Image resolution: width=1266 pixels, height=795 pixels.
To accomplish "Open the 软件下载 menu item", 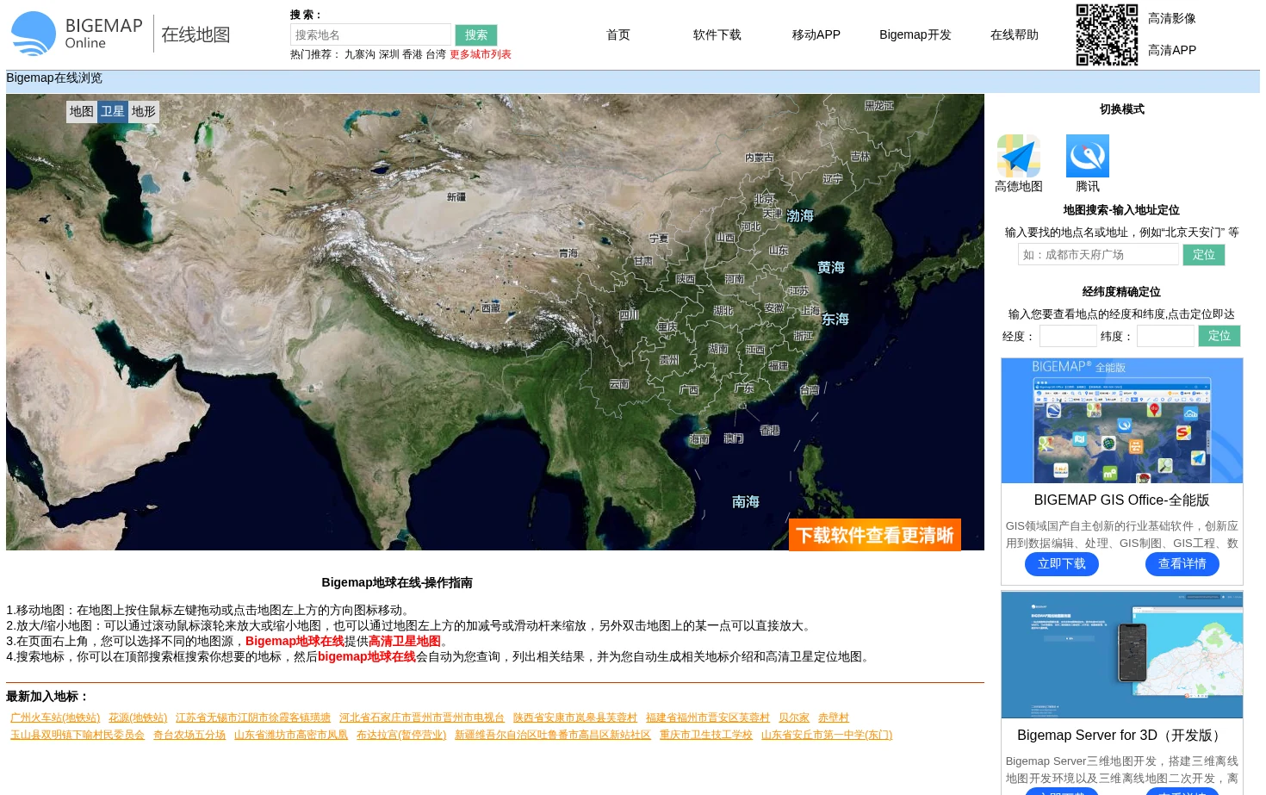I will coord(717,34).
